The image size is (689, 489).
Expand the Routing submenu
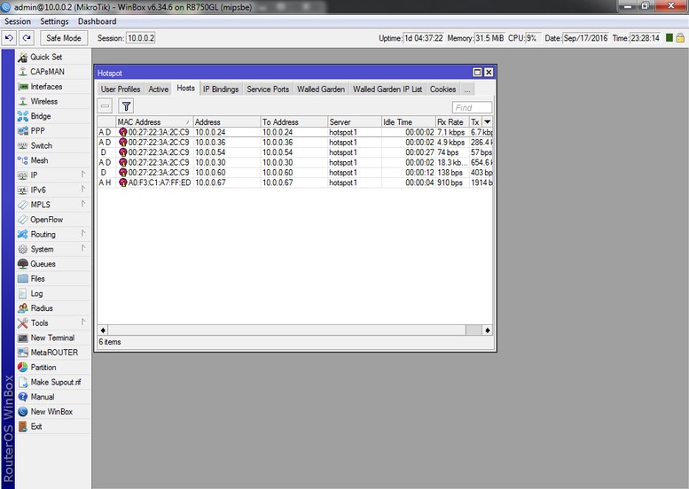[x=83, y=234]
